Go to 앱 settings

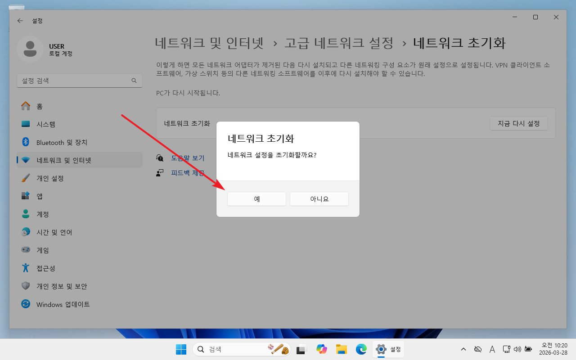pyautogui.click(x=40, y=196)
